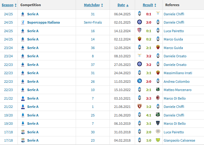Image resolution: width=204 pixels, height=145 pixels.
Task: Open referee Matteo Marcenaro's page
Action: click(178, 90)
